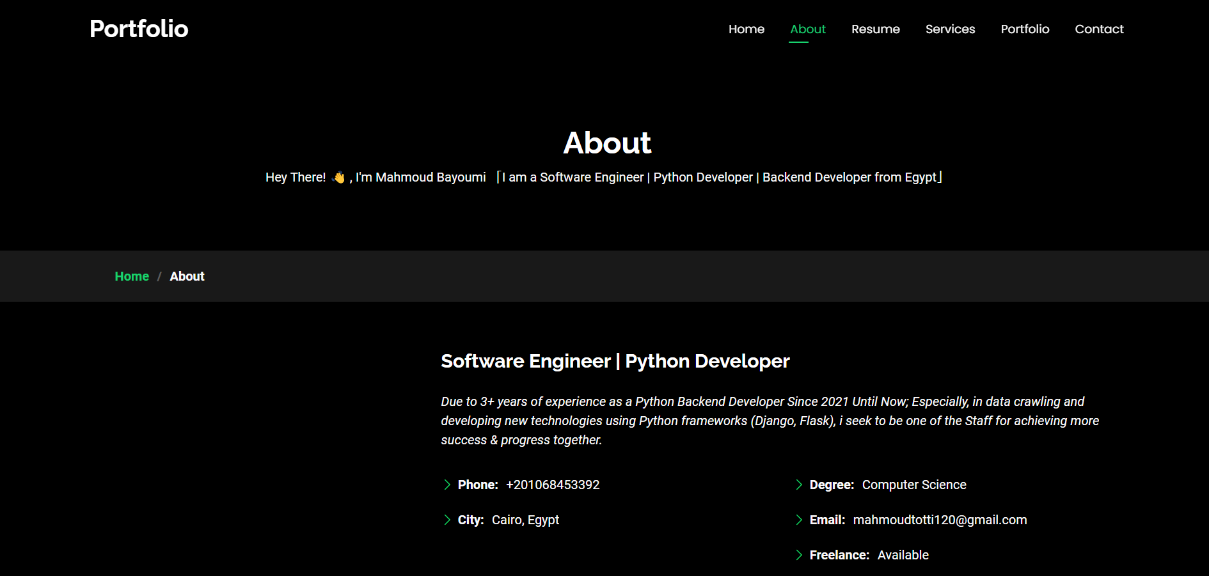
Task: Open the Services nav item
Action: pyautogui.click(x=950, y=29)
